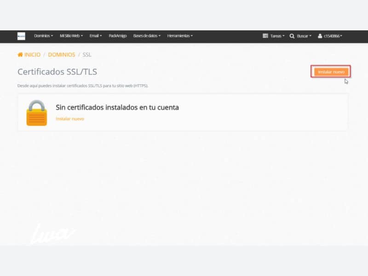Select the SSL breadcrumb item
Screen dimensions: 368x276
click(x=87, y=55)
